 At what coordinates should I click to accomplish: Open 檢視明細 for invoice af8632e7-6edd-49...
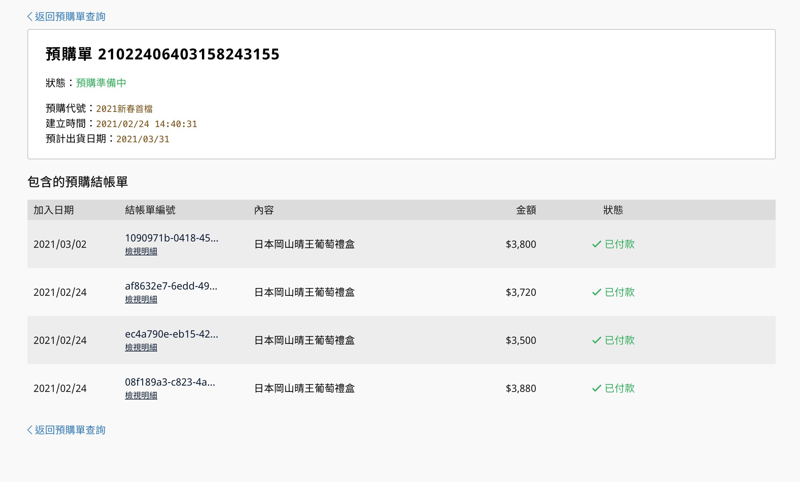click(x=141, y=299)
